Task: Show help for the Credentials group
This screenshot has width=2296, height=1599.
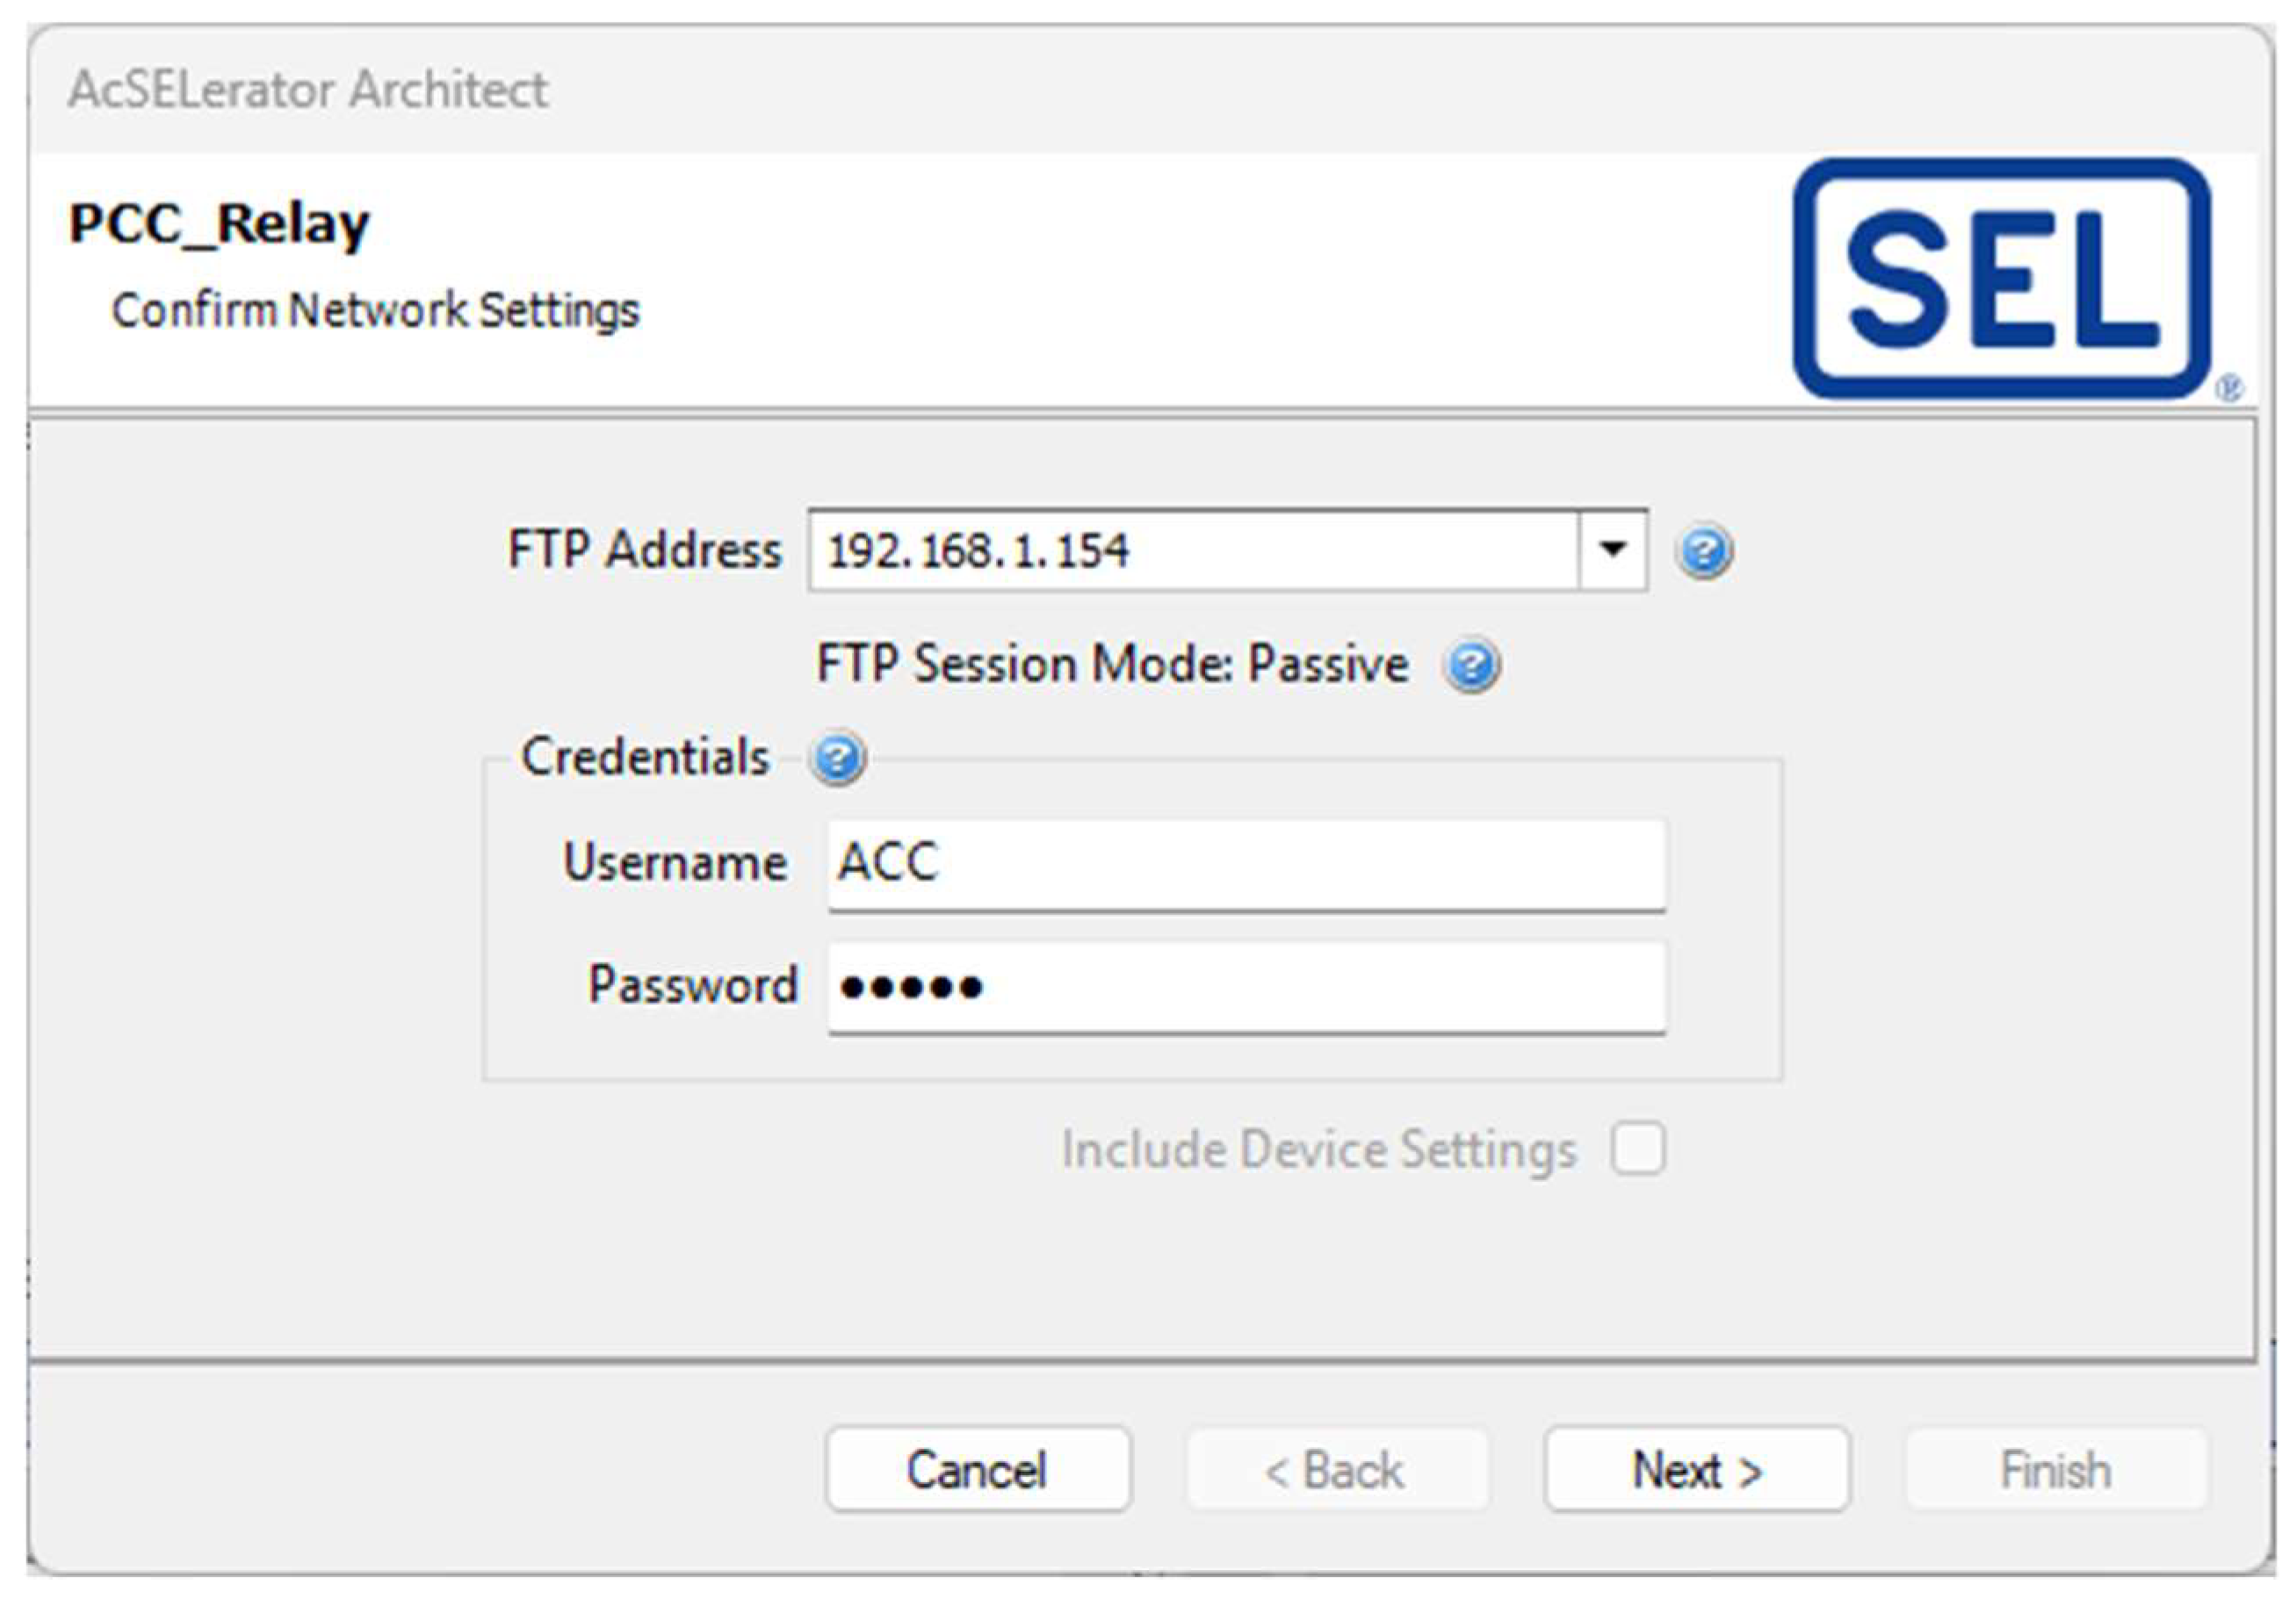Action: coord(838,758)
